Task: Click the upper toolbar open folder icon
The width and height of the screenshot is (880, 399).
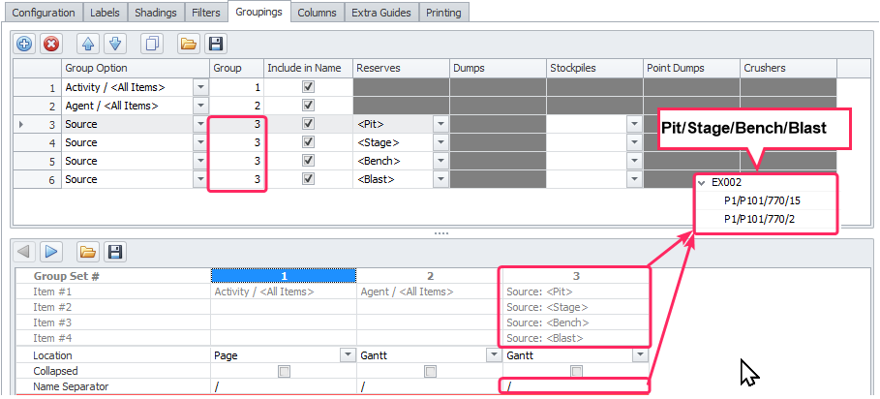Action: coord(189,44)
